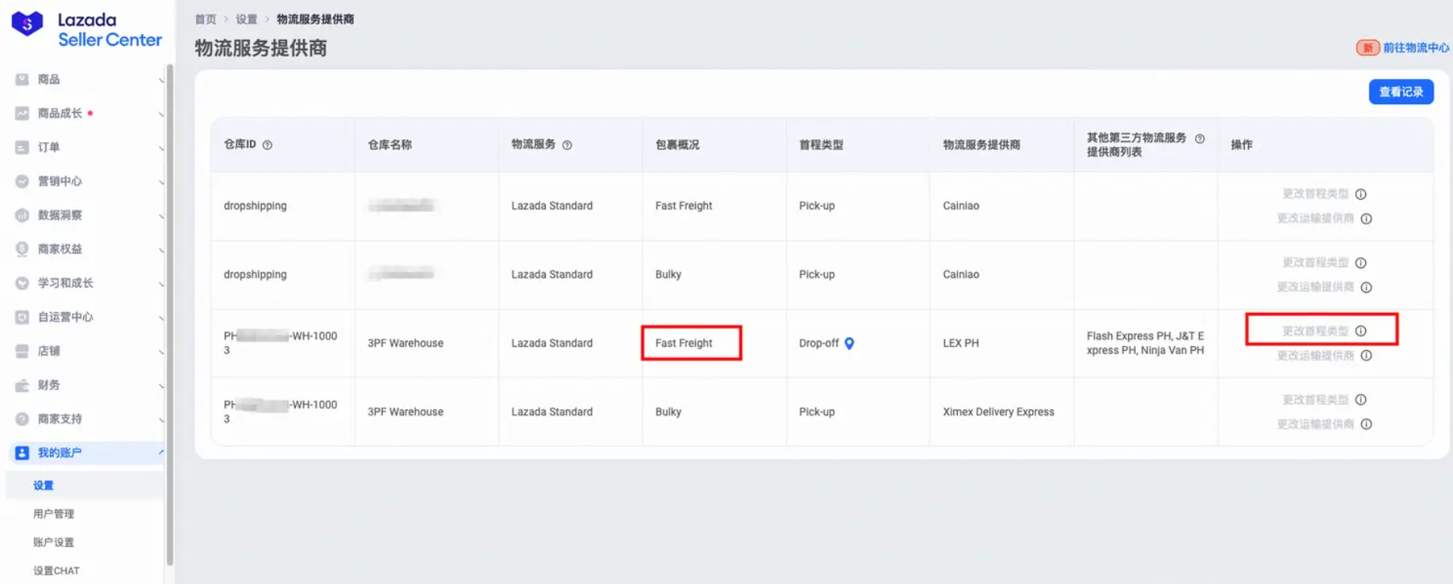This screenshot has height=584, width=1453.
Task: Click the help icon beside 其他第三方物流服务提供商列表
Action: coord(1200,139)
